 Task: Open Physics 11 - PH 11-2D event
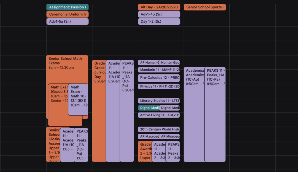point(159,86)
